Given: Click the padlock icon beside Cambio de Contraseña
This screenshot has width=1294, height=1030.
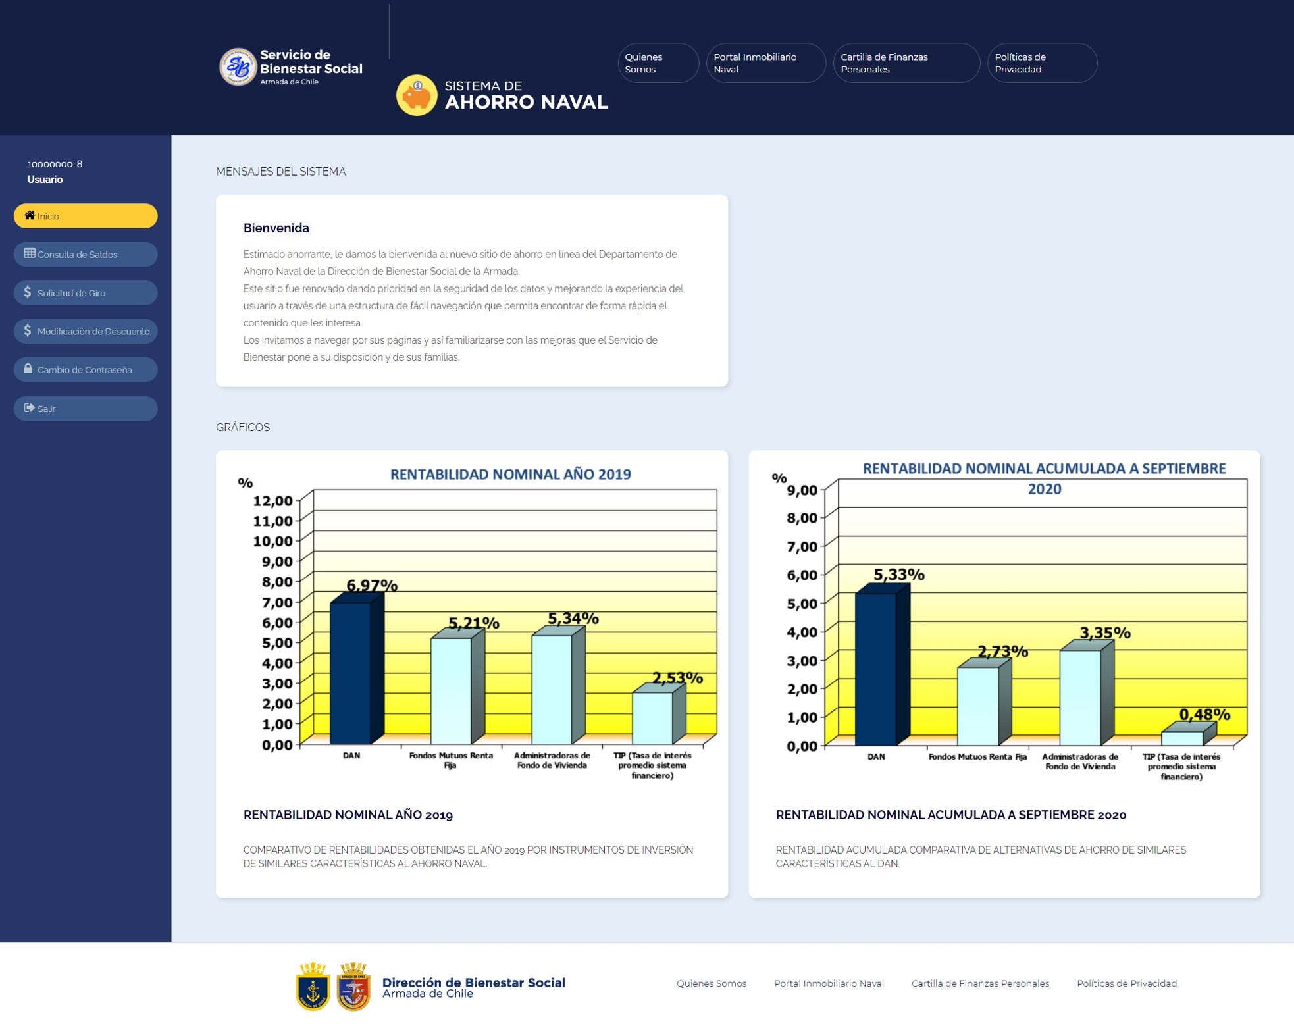Looking at the screenshot, I should [x=28, y=369].
